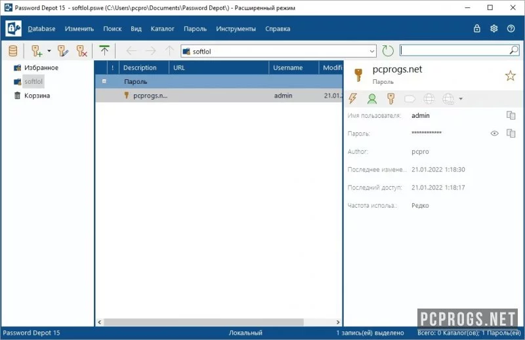Image resolution: width=525 pixels, height=340 pixels.
Task: Click the large key icon beside pcprogs.net
Action: point(358,75)
